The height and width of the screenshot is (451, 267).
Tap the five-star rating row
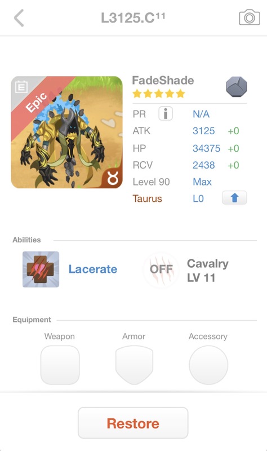coord(159,94)
